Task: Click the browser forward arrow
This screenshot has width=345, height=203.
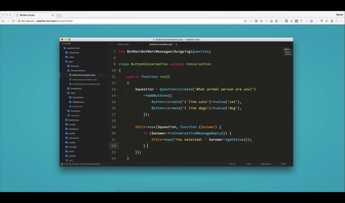Action: pos(8,21)
